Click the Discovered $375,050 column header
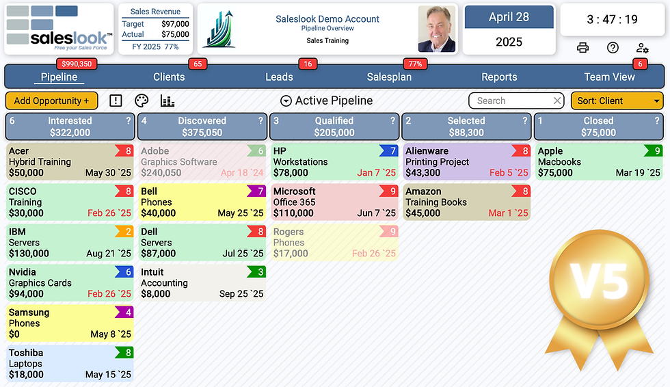 (x=202, y=126)
